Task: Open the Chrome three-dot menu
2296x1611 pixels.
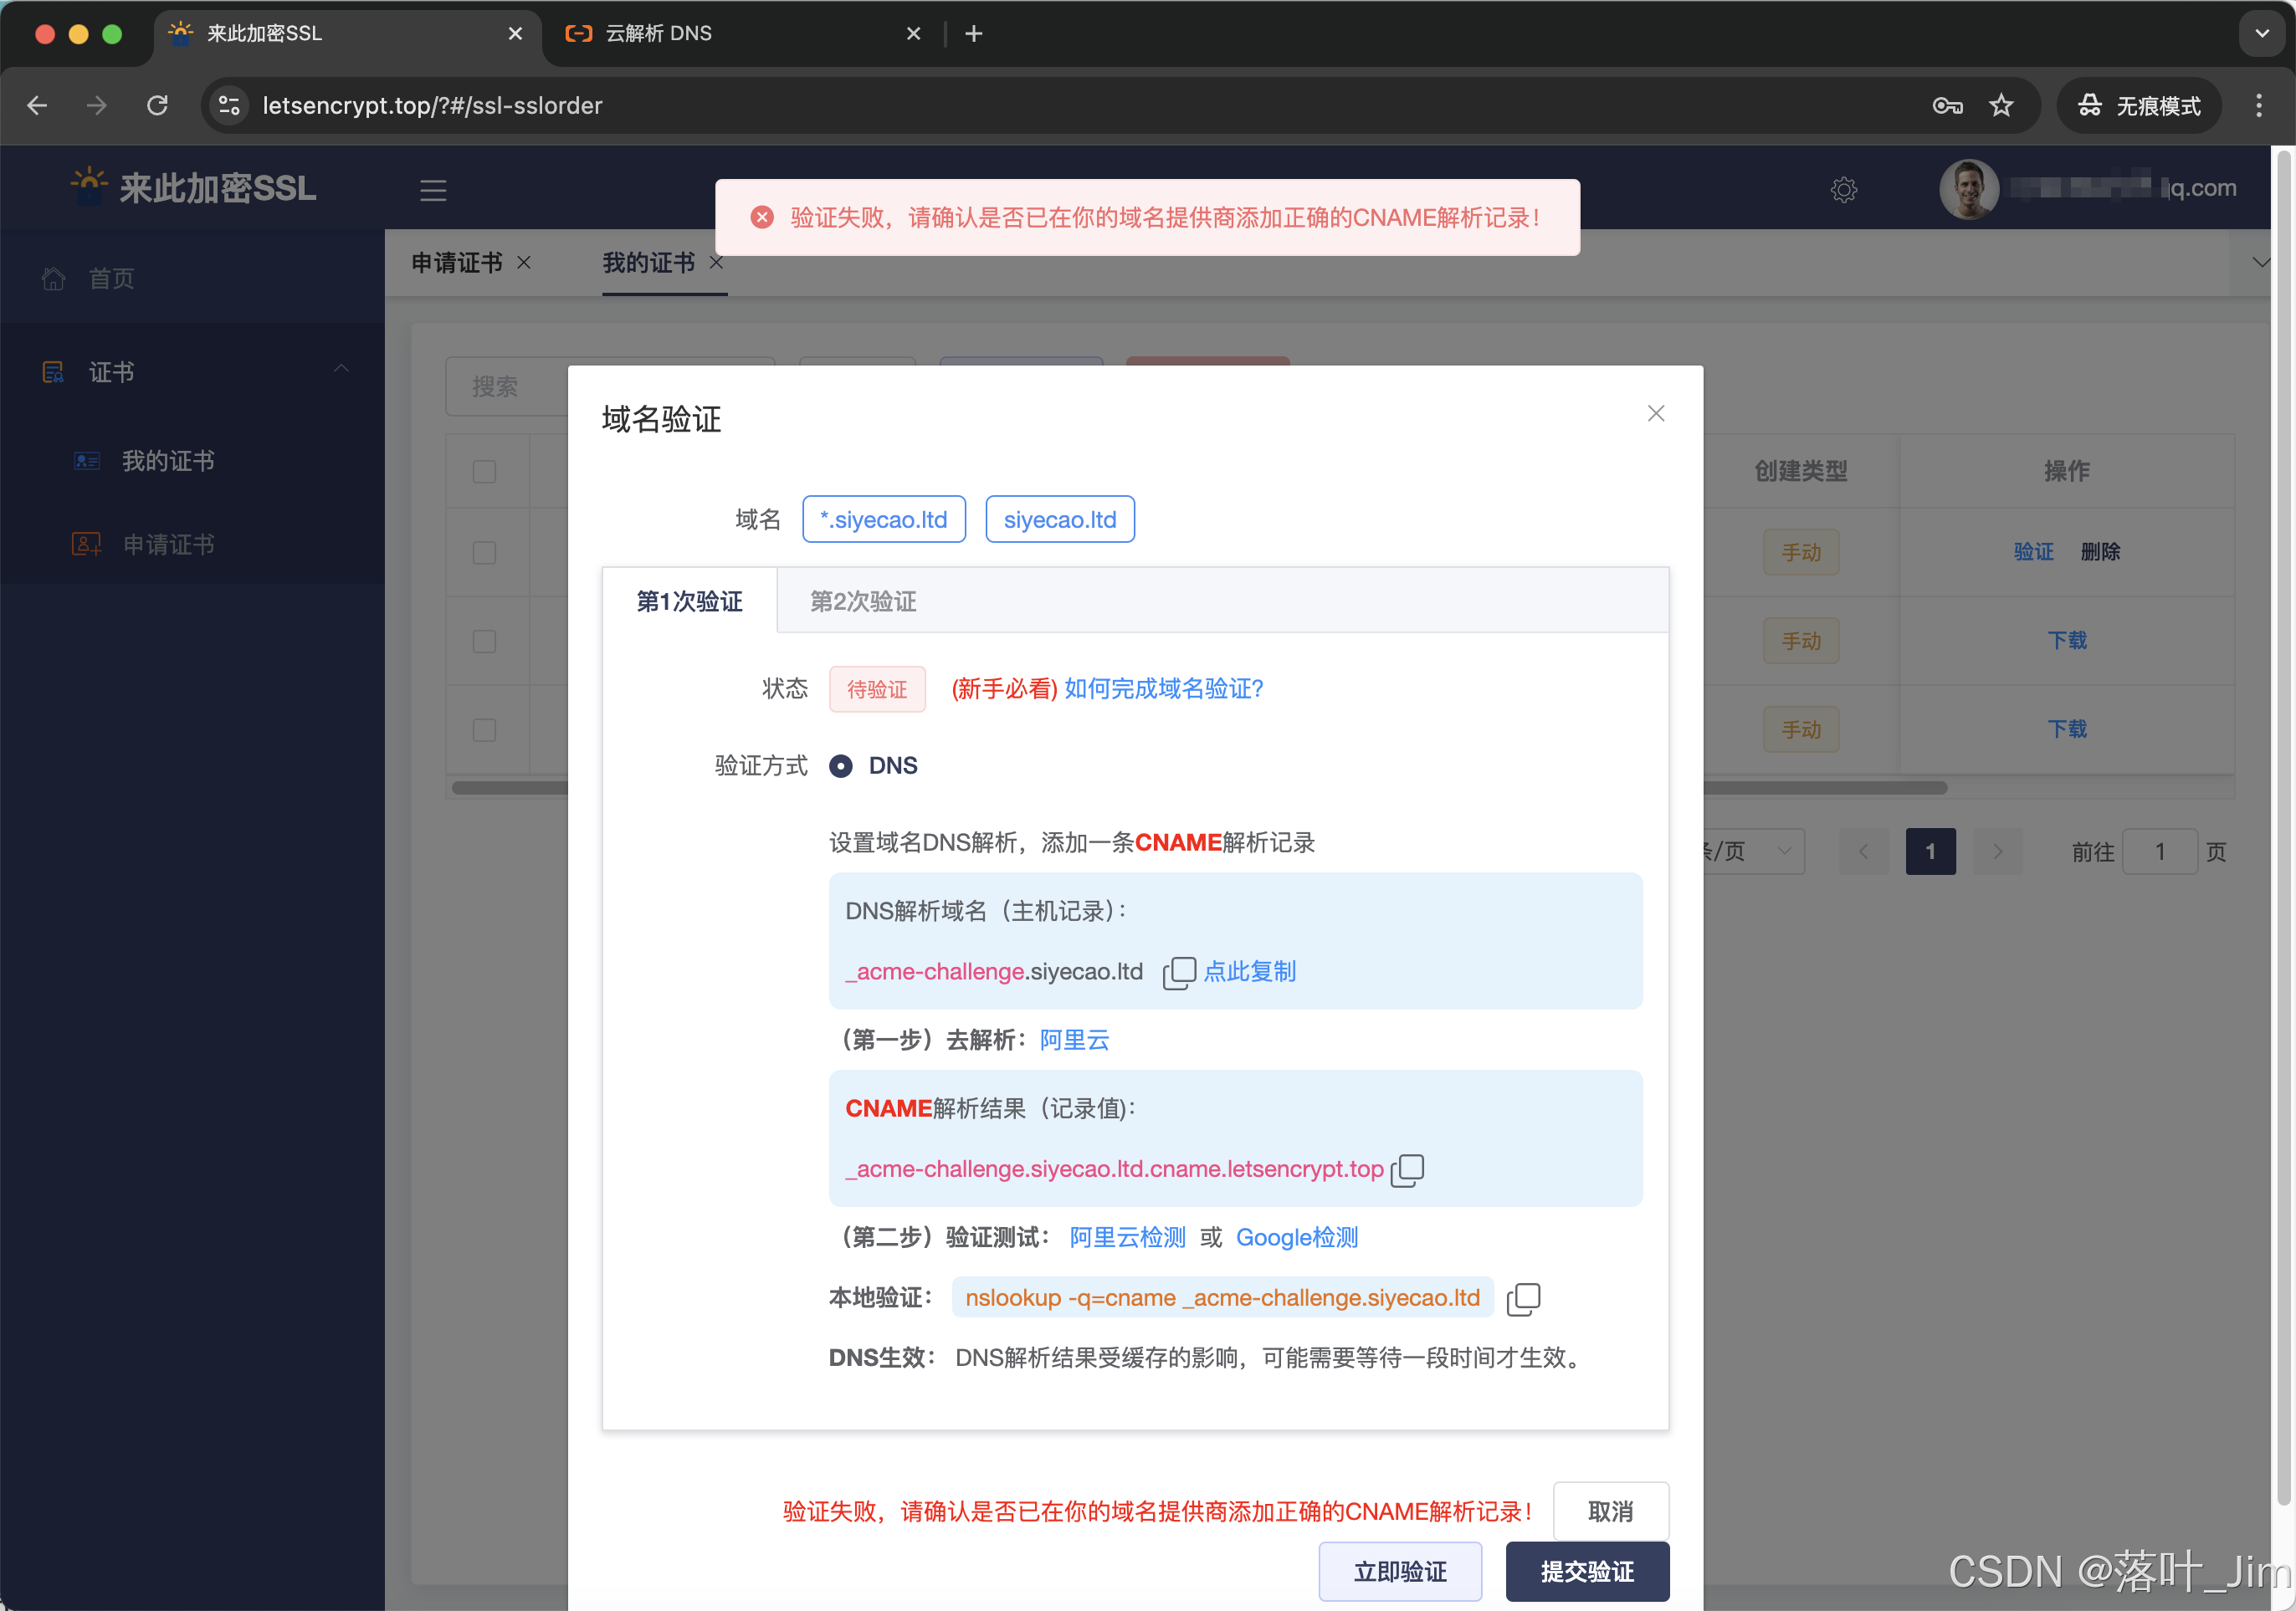Action: [2259, 106]
